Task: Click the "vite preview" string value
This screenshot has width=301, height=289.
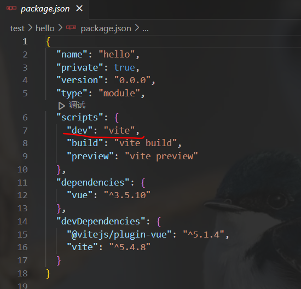Action: [161, 156]
